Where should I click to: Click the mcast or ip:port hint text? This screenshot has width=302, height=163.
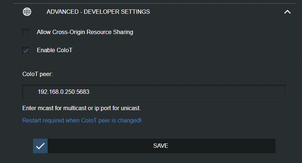(x=81, y=108)
